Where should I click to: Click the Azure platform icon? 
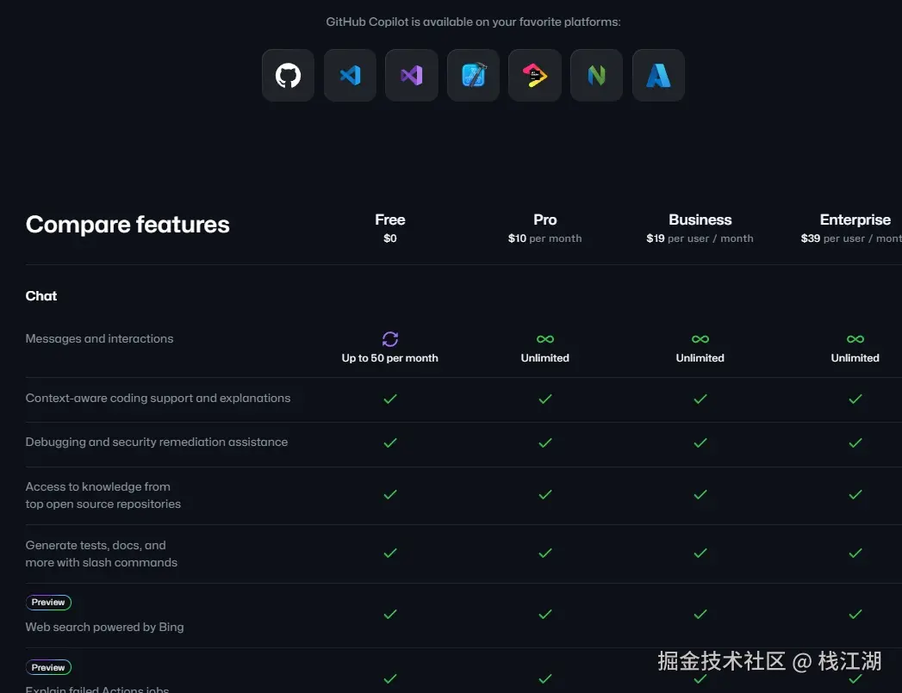tap(659, 75)
